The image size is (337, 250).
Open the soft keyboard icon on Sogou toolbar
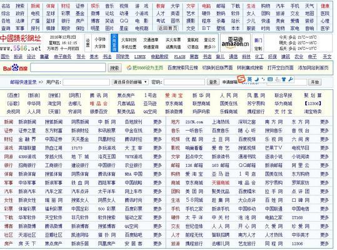[270, 79]
